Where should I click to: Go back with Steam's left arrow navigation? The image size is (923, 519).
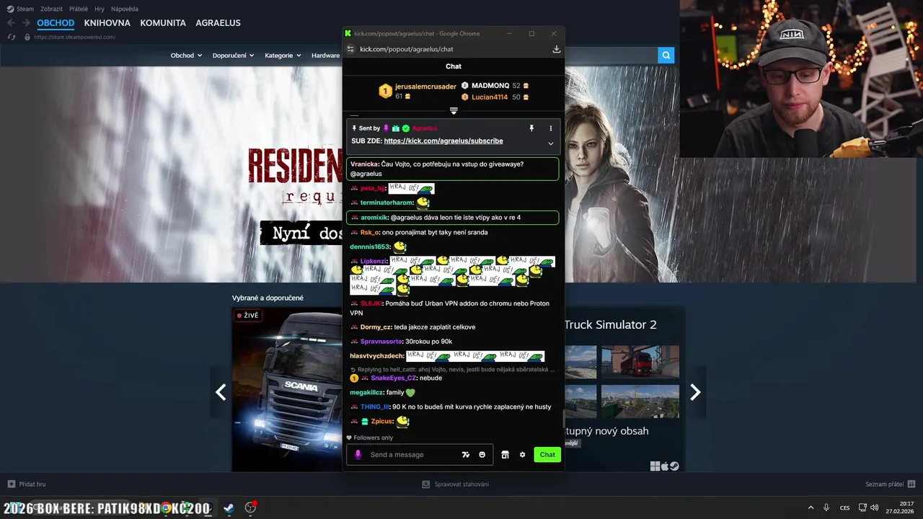(10, 23)
